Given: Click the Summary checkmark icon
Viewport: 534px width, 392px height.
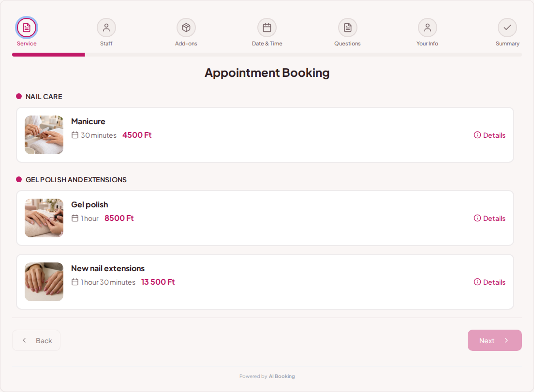Looking at the screenshot, I should pyautogui.click(x=507, y=28).
